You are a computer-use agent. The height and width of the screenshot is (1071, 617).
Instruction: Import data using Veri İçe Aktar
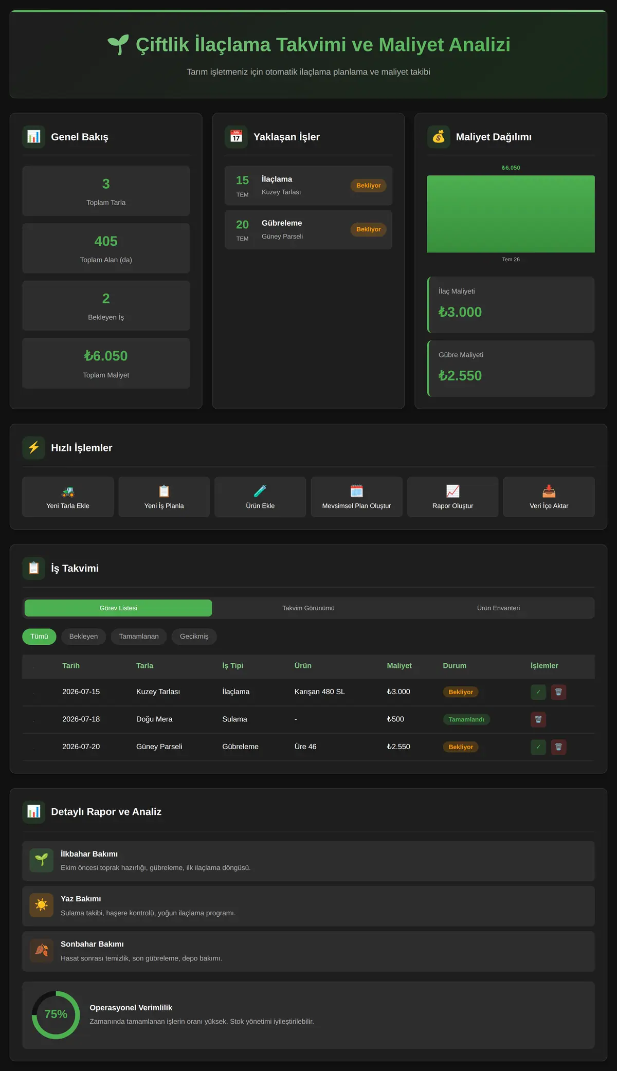549,497
